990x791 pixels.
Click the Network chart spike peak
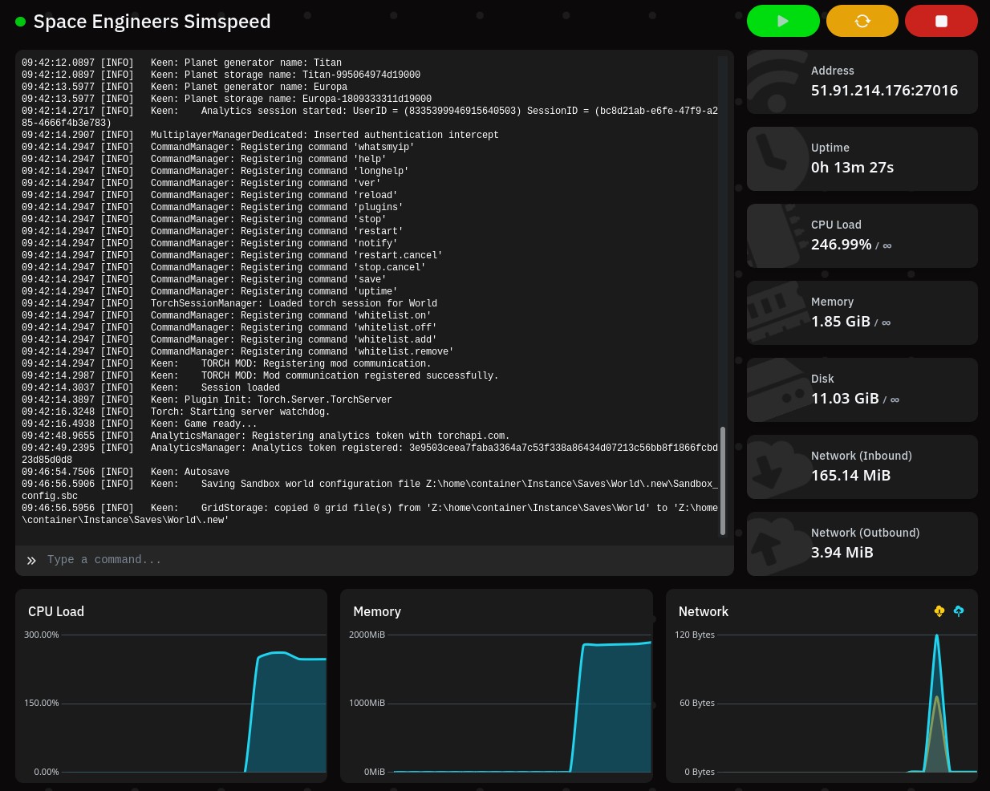pos(936,636)
